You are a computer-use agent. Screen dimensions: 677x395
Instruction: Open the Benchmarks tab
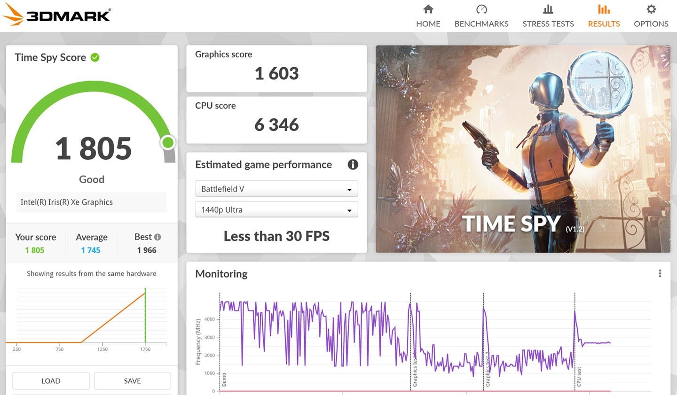pos(481,16)
